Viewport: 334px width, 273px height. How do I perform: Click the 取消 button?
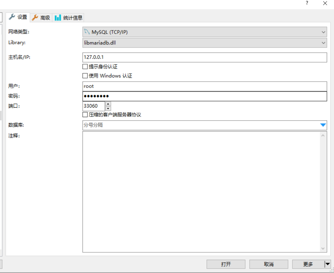[x=269, y=264]
